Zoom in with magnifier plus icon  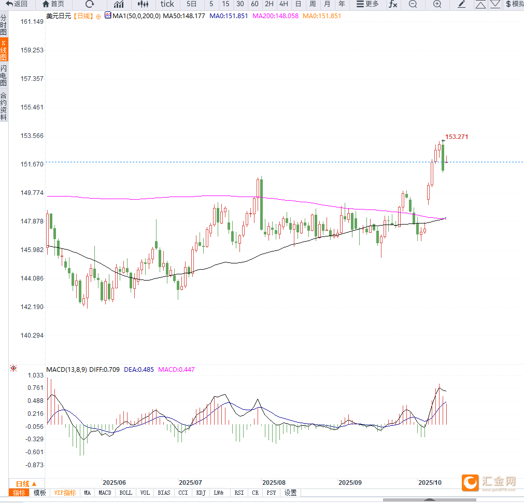pos(437,4)
